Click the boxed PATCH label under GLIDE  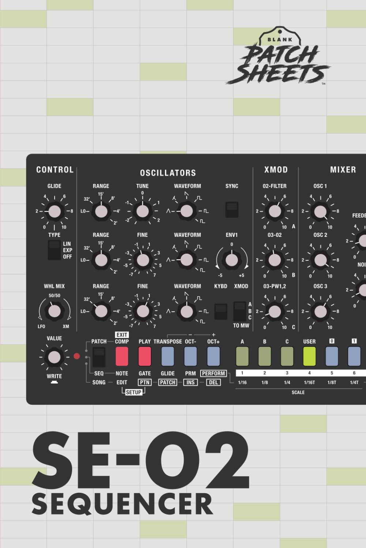coord(168,382)
